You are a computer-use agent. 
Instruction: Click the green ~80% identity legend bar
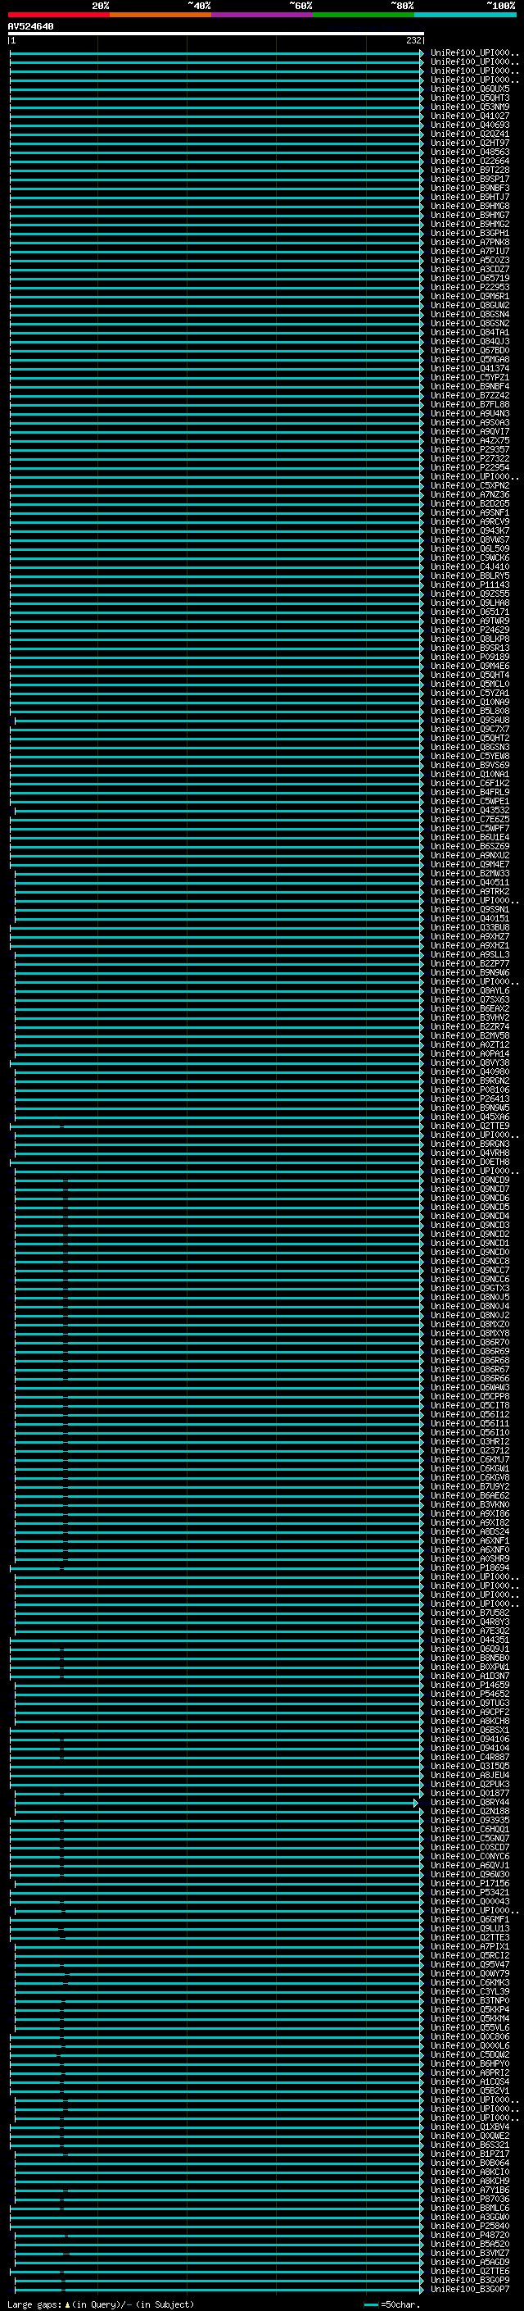(x=364, y=15)
